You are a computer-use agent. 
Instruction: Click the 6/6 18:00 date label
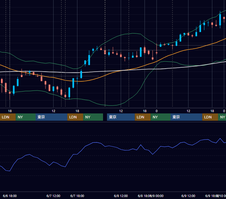click(10, 196)
